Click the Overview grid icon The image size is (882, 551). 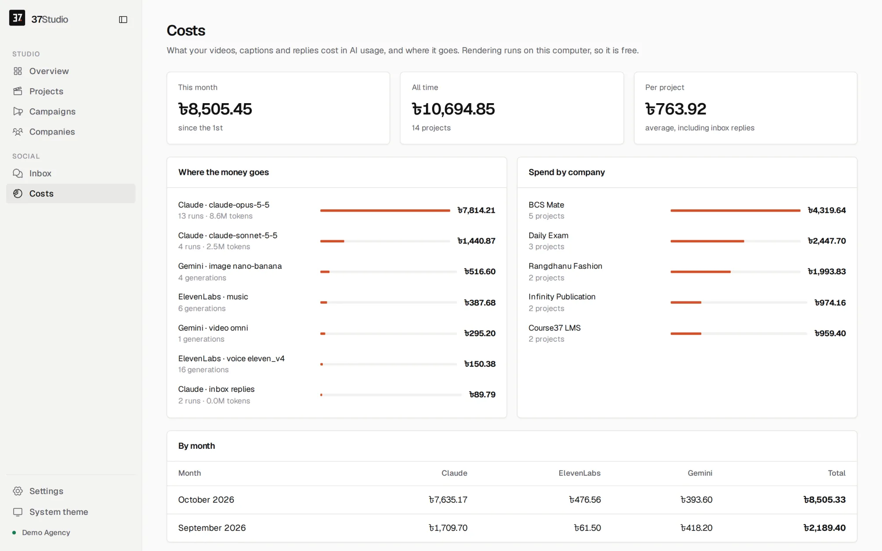[x=18, y=71]
